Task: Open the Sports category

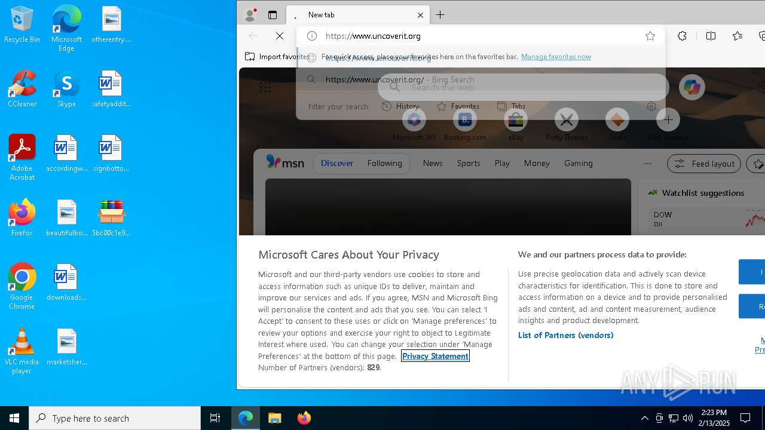Action: tap(469, 163)
